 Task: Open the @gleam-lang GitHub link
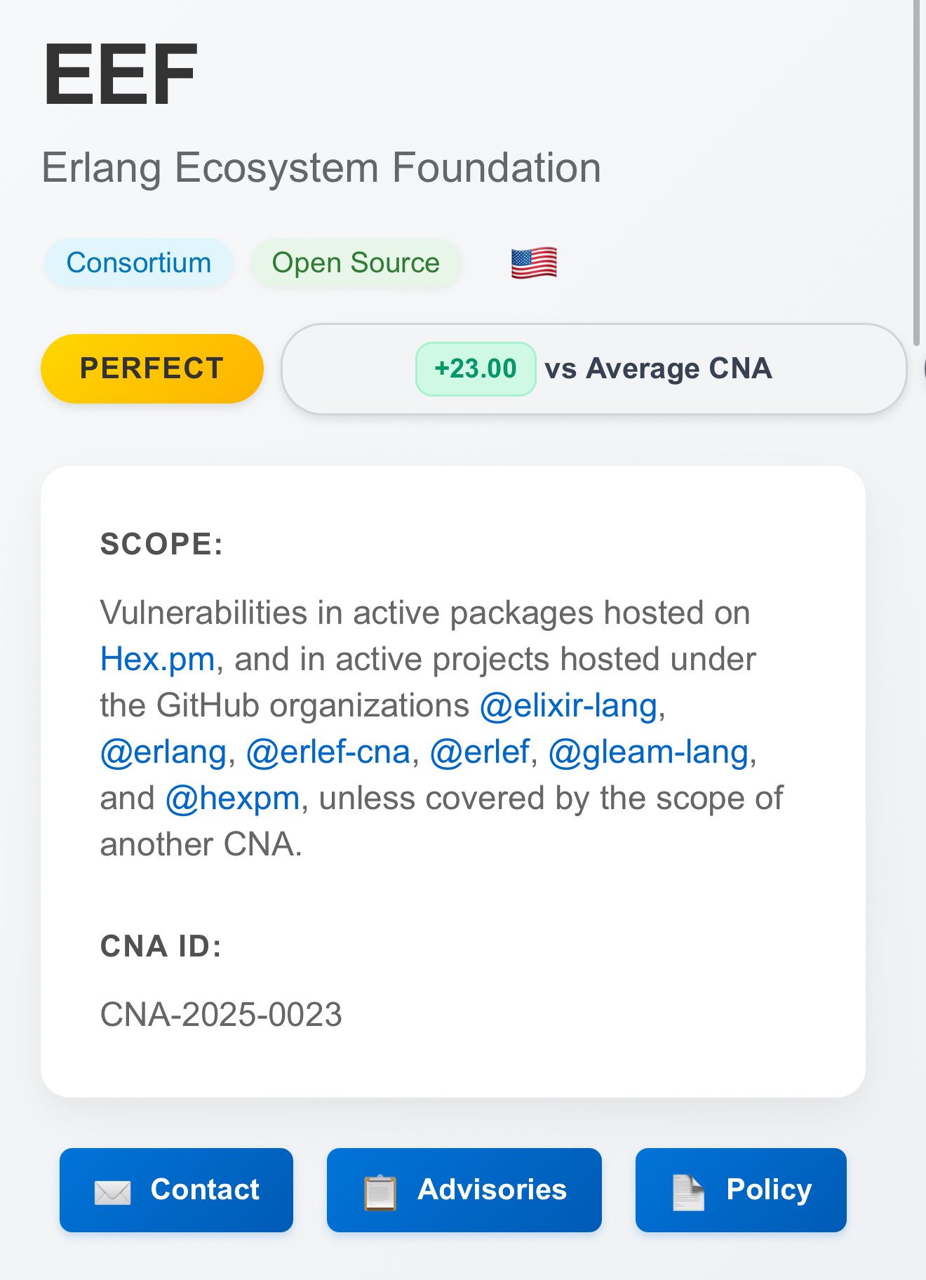[648, 752]
